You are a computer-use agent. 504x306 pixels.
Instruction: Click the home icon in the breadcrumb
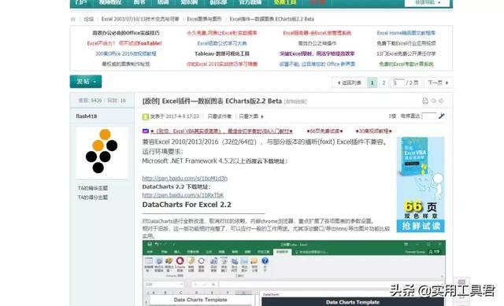(x=73, y=19)
